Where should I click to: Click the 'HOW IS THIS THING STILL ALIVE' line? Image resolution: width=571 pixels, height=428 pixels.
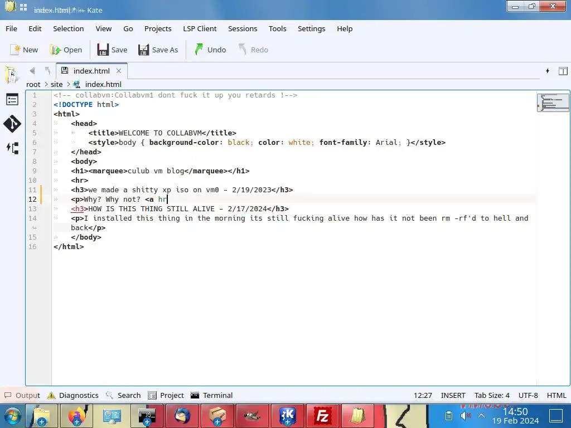point(180,209)
